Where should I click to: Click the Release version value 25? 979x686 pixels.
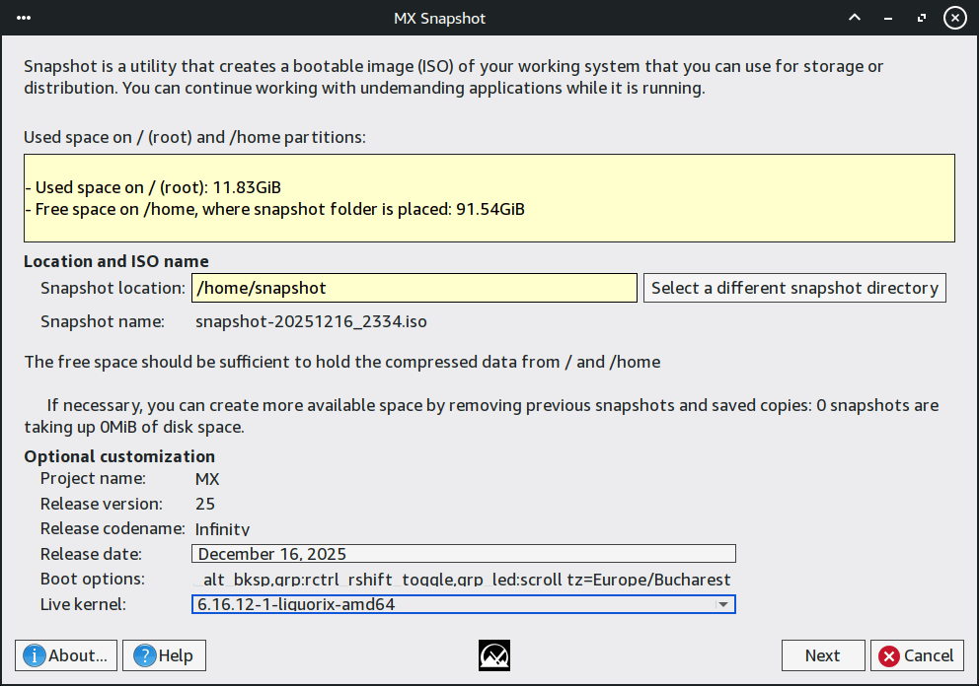click(x=205, y=505)
